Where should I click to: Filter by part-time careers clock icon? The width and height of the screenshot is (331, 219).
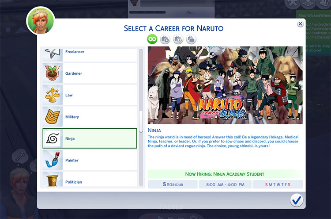[178, 39]
